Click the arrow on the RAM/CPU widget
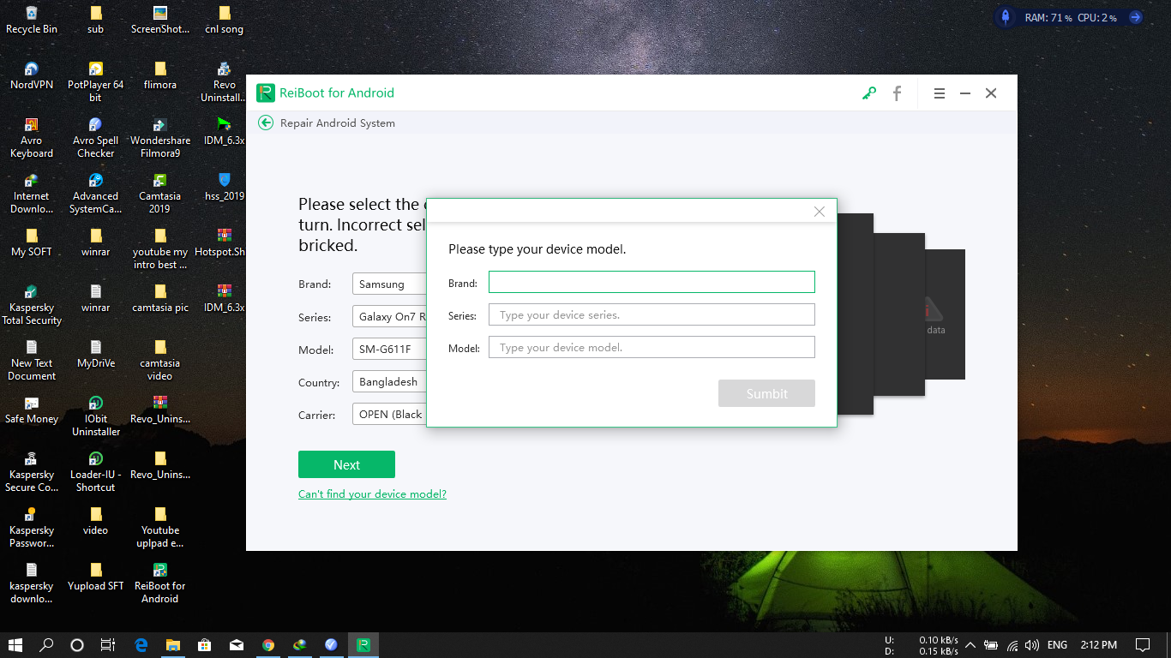The image size is (1171, 658). (x=1136, y=17)
